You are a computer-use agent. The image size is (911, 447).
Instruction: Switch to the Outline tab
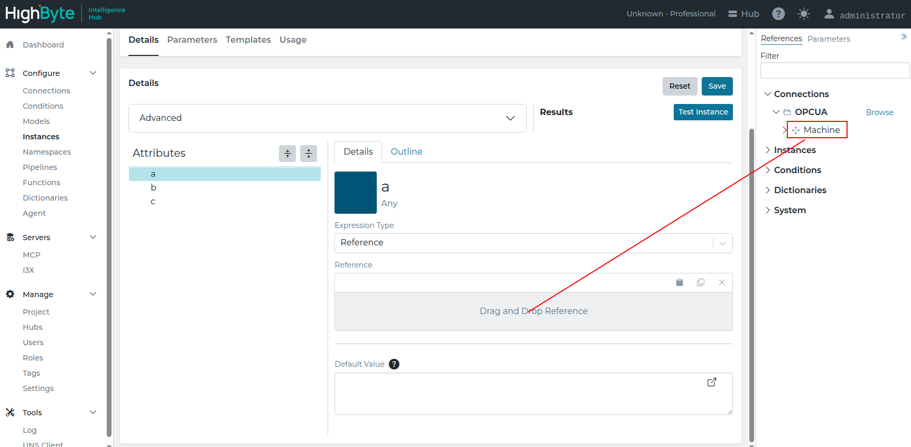[x=406, y=152]
